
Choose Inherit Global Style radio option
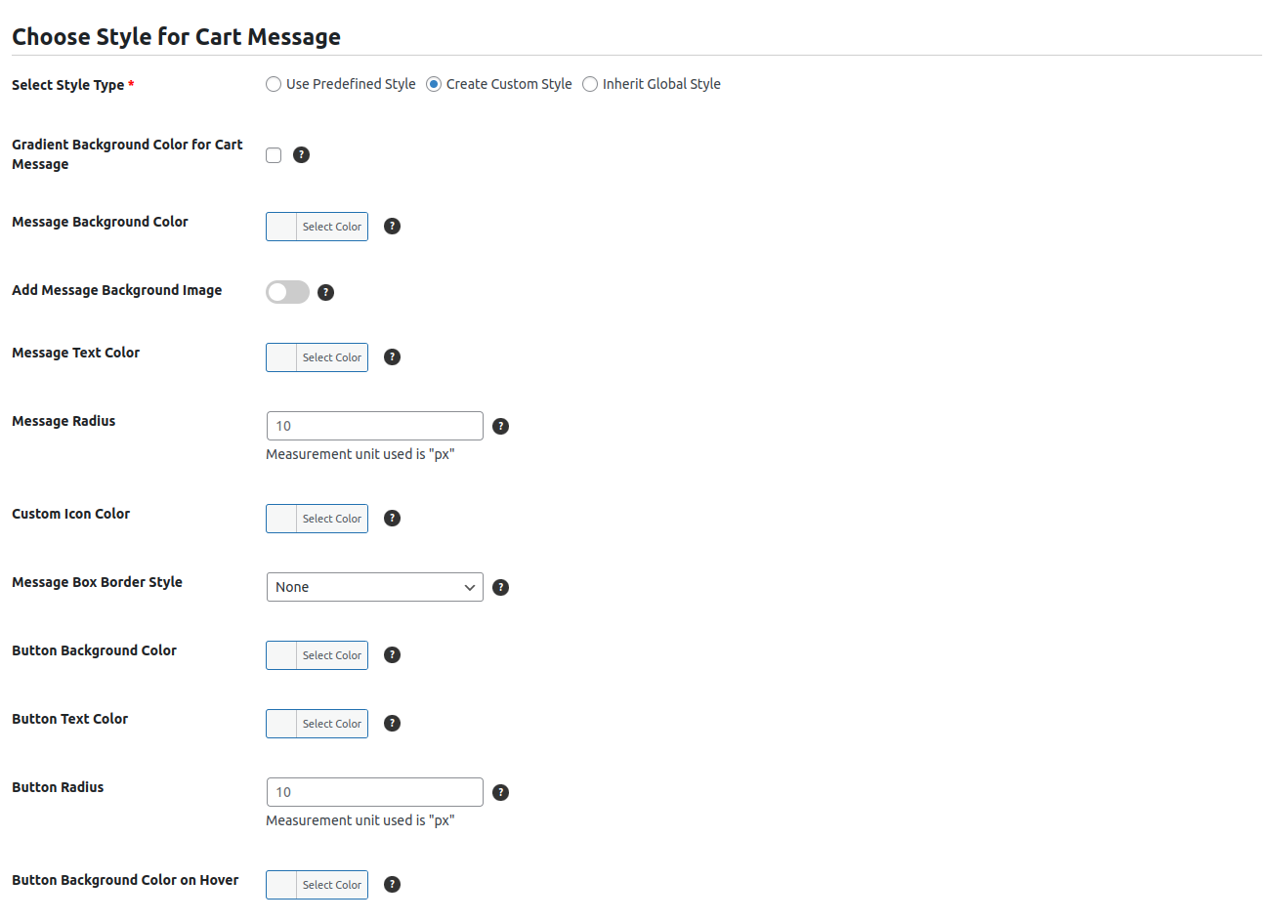pos(590,85)
